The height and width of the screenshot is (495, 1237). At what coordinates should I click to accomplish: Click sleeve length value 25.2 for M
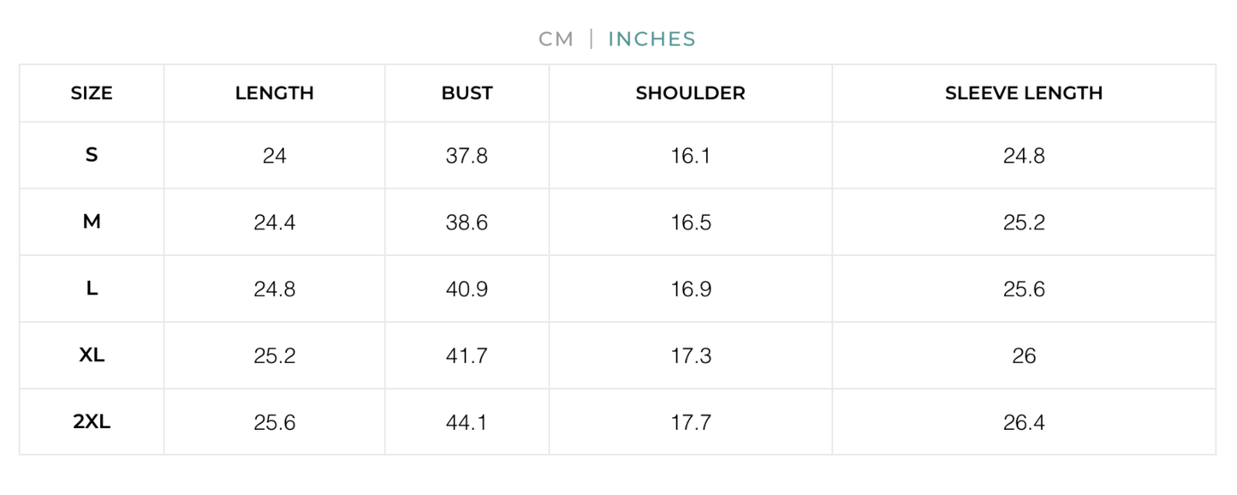pos(1023,223)
